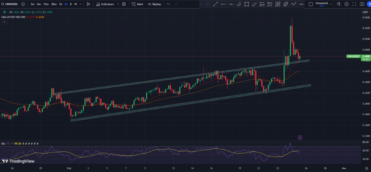Switch to the 5m timeframe

tap(39, 4)
